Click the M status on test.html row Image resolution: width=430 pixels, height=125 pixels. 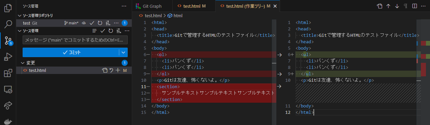(125, 70)
